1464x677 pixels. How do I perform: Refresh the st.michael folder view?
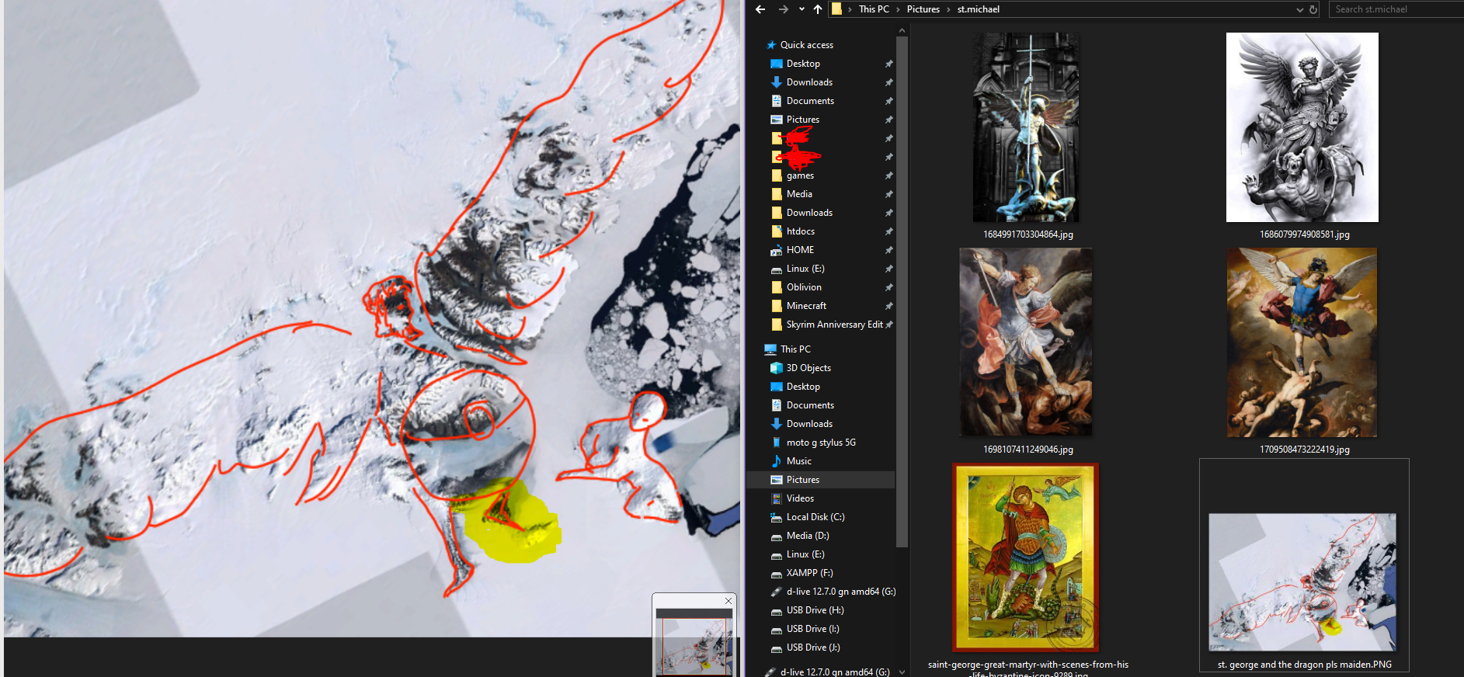tap(1313, 9)
